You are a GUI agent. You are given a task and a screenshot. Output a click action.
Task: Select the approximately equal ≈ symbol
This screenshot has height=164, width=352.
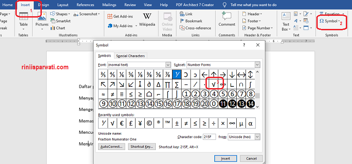(103, 94)
